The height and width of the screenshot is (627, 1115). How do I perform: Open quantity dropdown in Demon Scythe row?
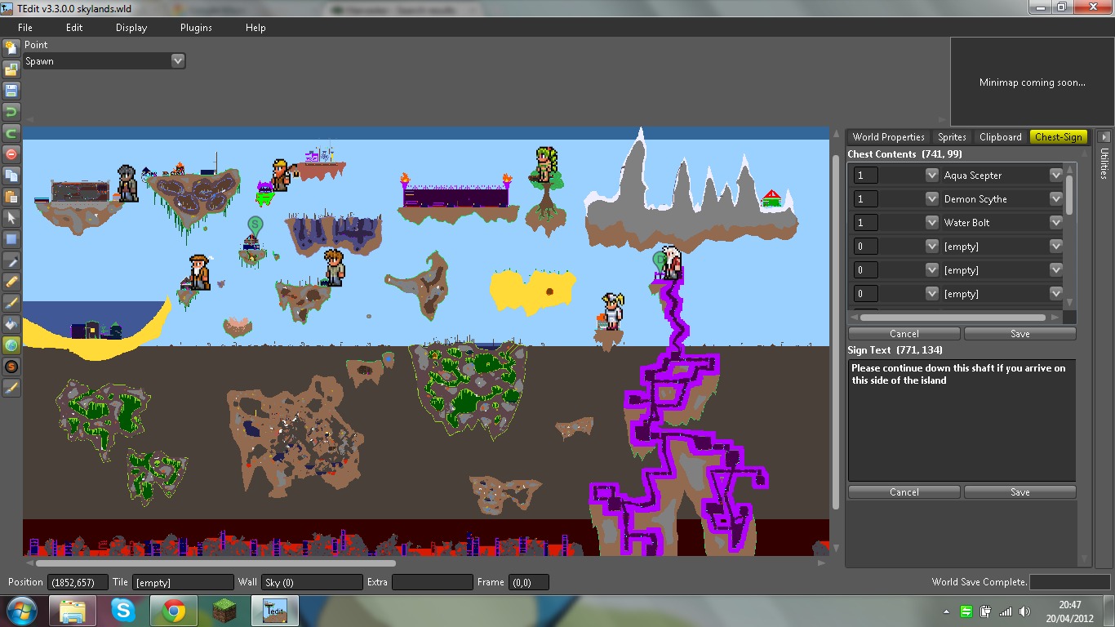931,198
